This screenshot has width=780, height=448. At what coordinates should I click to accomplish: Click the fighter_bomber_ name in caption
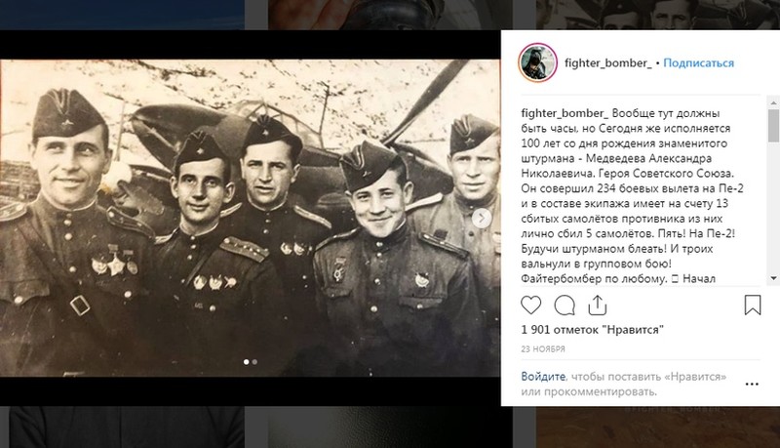click(565, 113)
